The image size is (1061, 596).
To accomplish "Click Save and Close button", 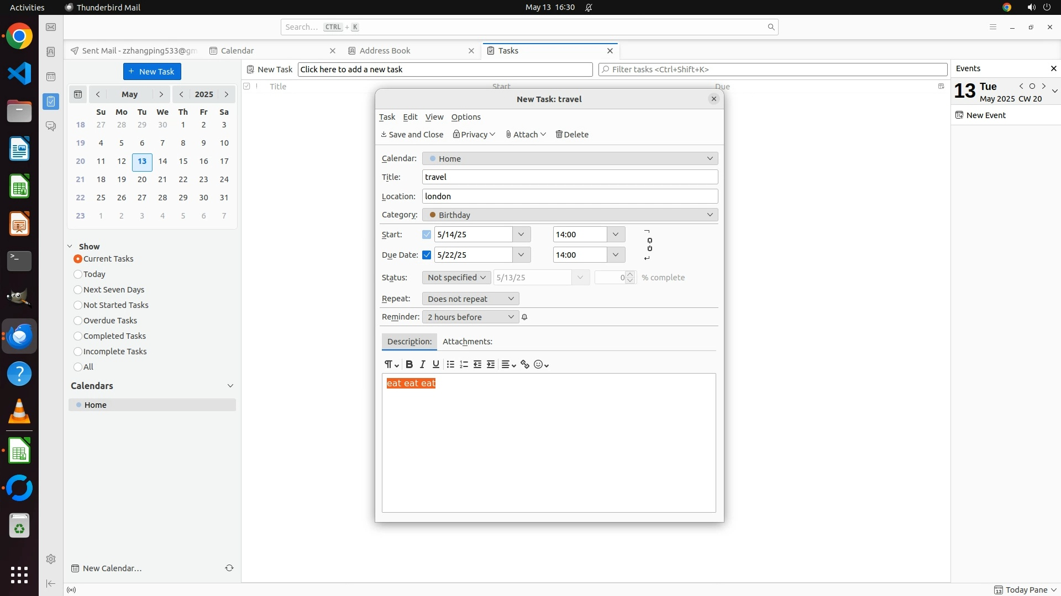I will 412,135.
